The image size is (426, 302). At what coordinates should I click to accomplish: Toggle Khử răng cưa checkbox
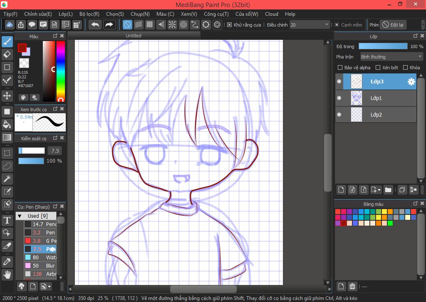click(229, 24)
